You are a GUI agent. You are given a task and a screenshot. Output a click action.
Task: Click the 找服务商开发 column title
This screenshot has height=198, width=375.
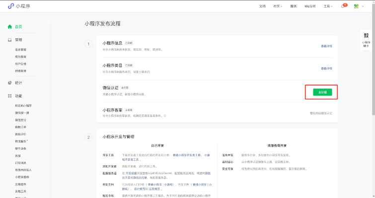click(277, 146)
